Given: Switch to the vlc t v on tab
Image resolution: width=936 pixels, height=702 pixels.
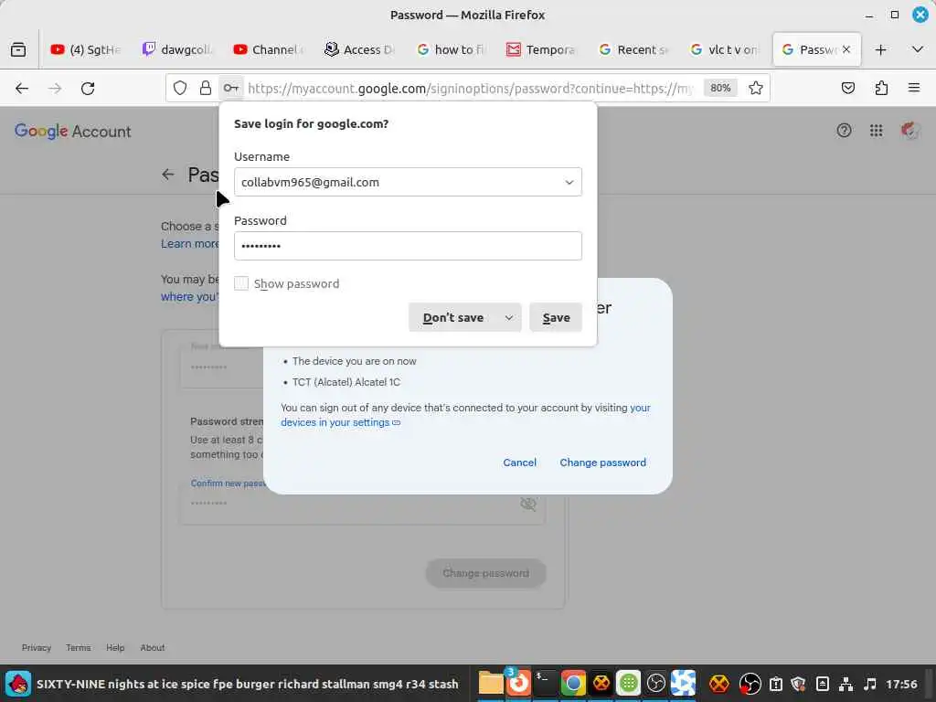Looking at the screenshot, I should click(725, 49).
